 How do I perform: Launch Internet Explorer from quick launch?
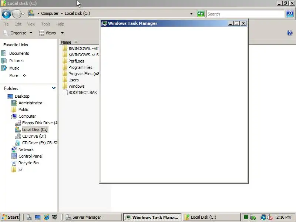coord(47,217)
